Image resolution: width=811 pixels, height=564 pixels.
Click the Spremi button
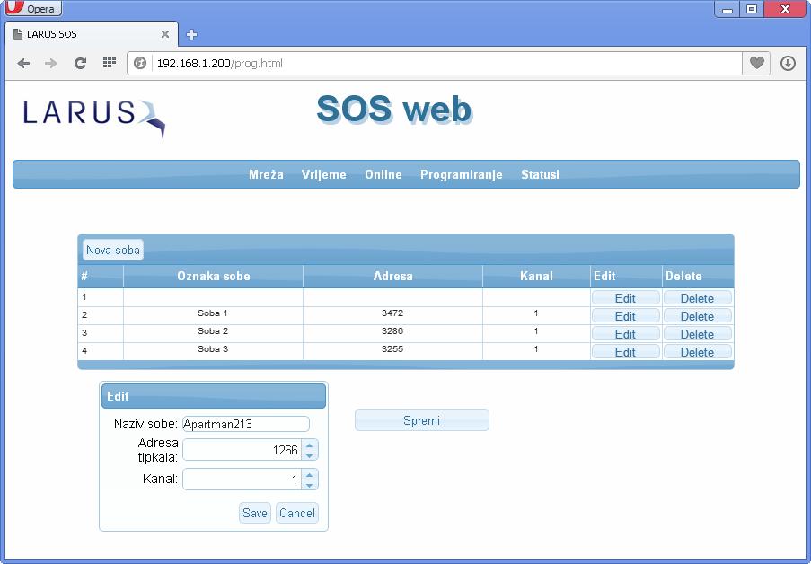coord(421,420)
